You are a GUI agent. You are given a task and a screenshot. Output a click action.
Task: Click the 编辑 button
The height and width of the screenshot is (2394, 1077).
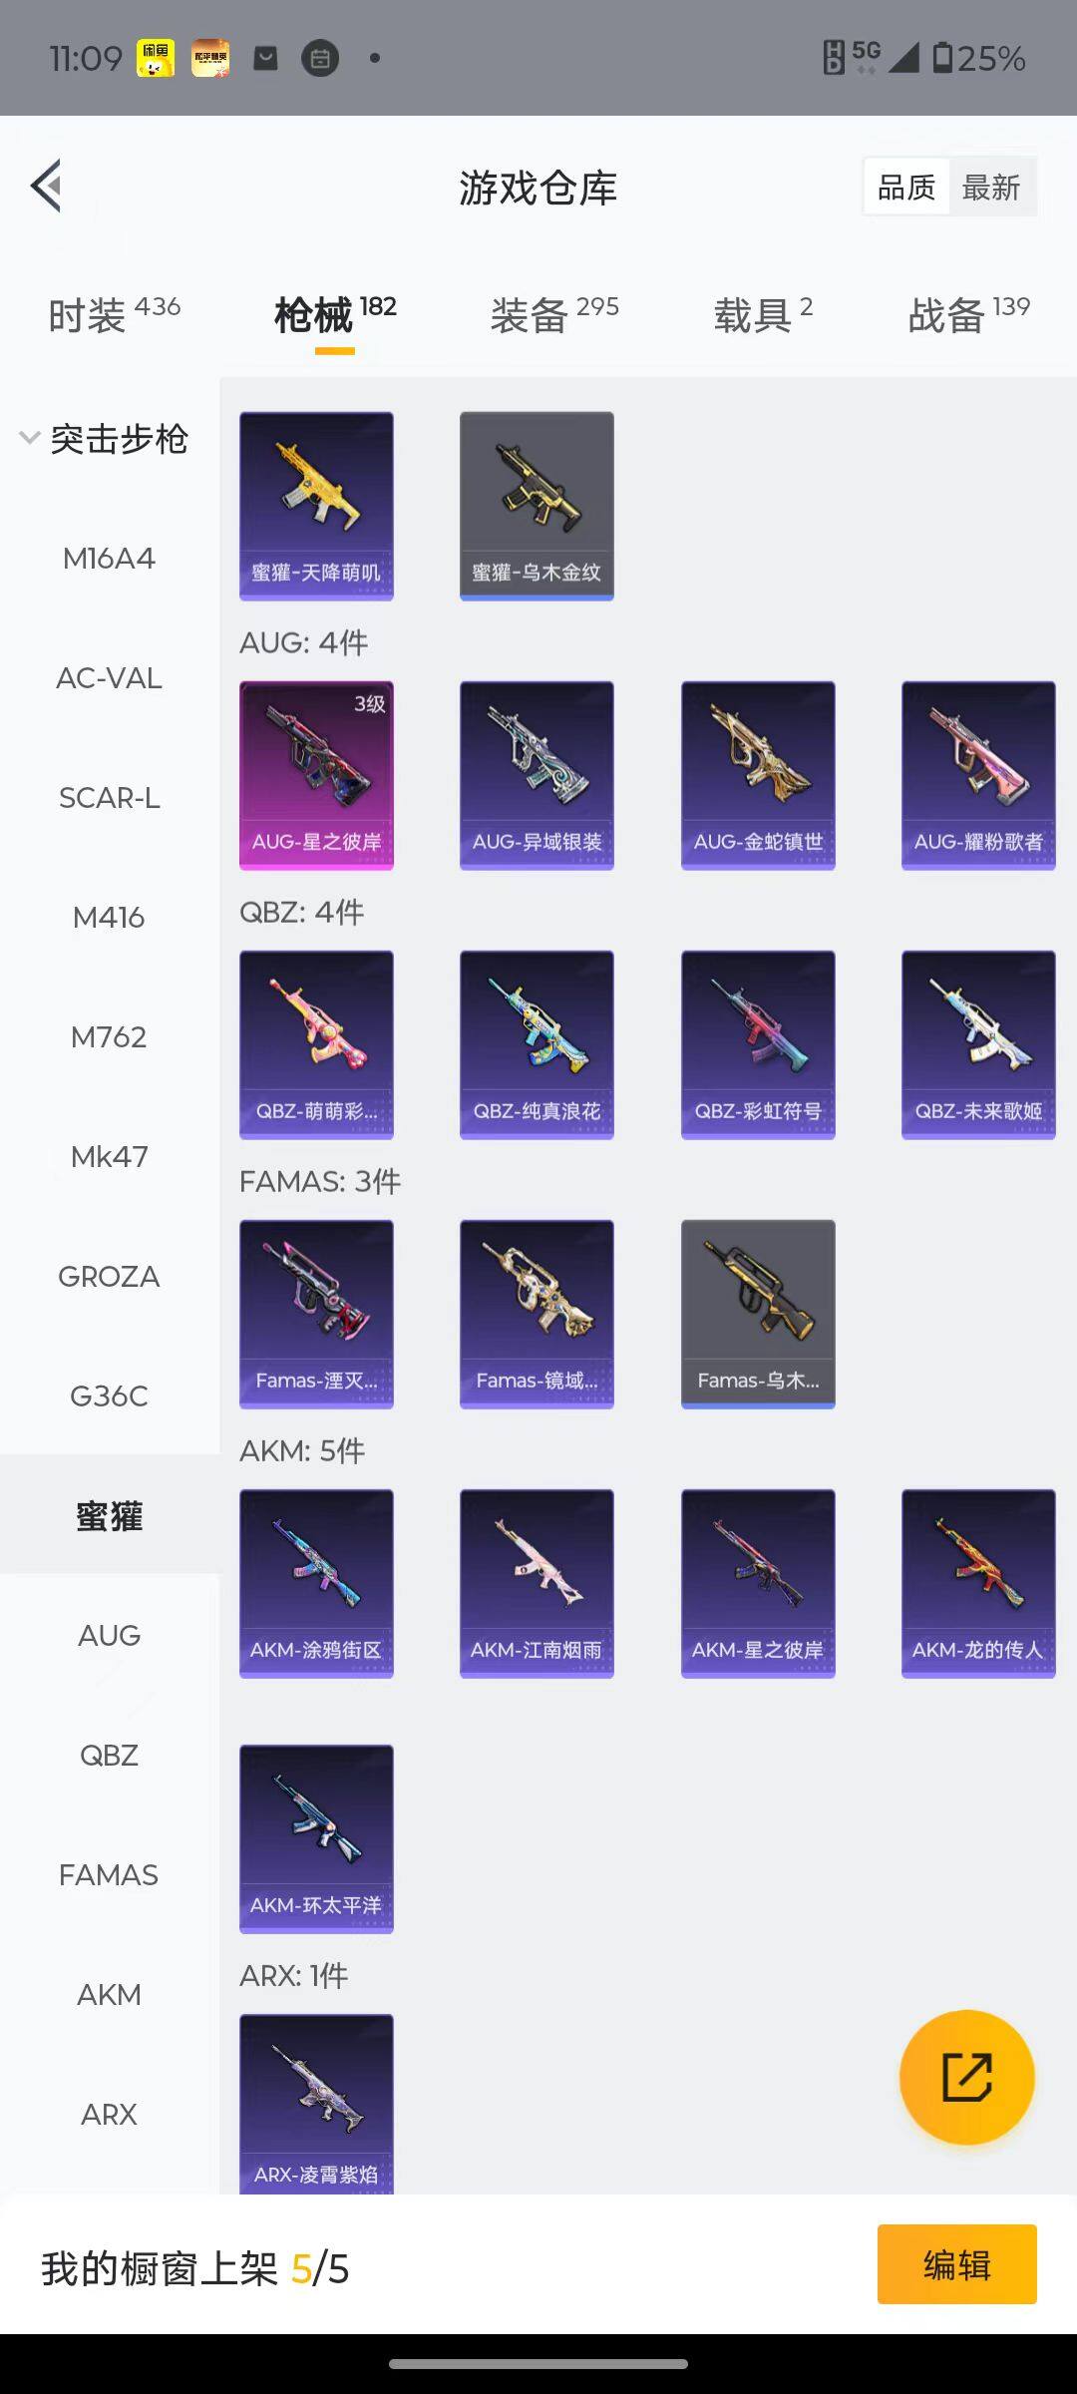click(x=957, y=2264)
